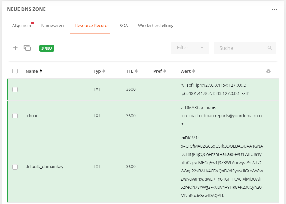Open the Nameserver tab
Screen dimensions: 286x204
pos(53,26)
